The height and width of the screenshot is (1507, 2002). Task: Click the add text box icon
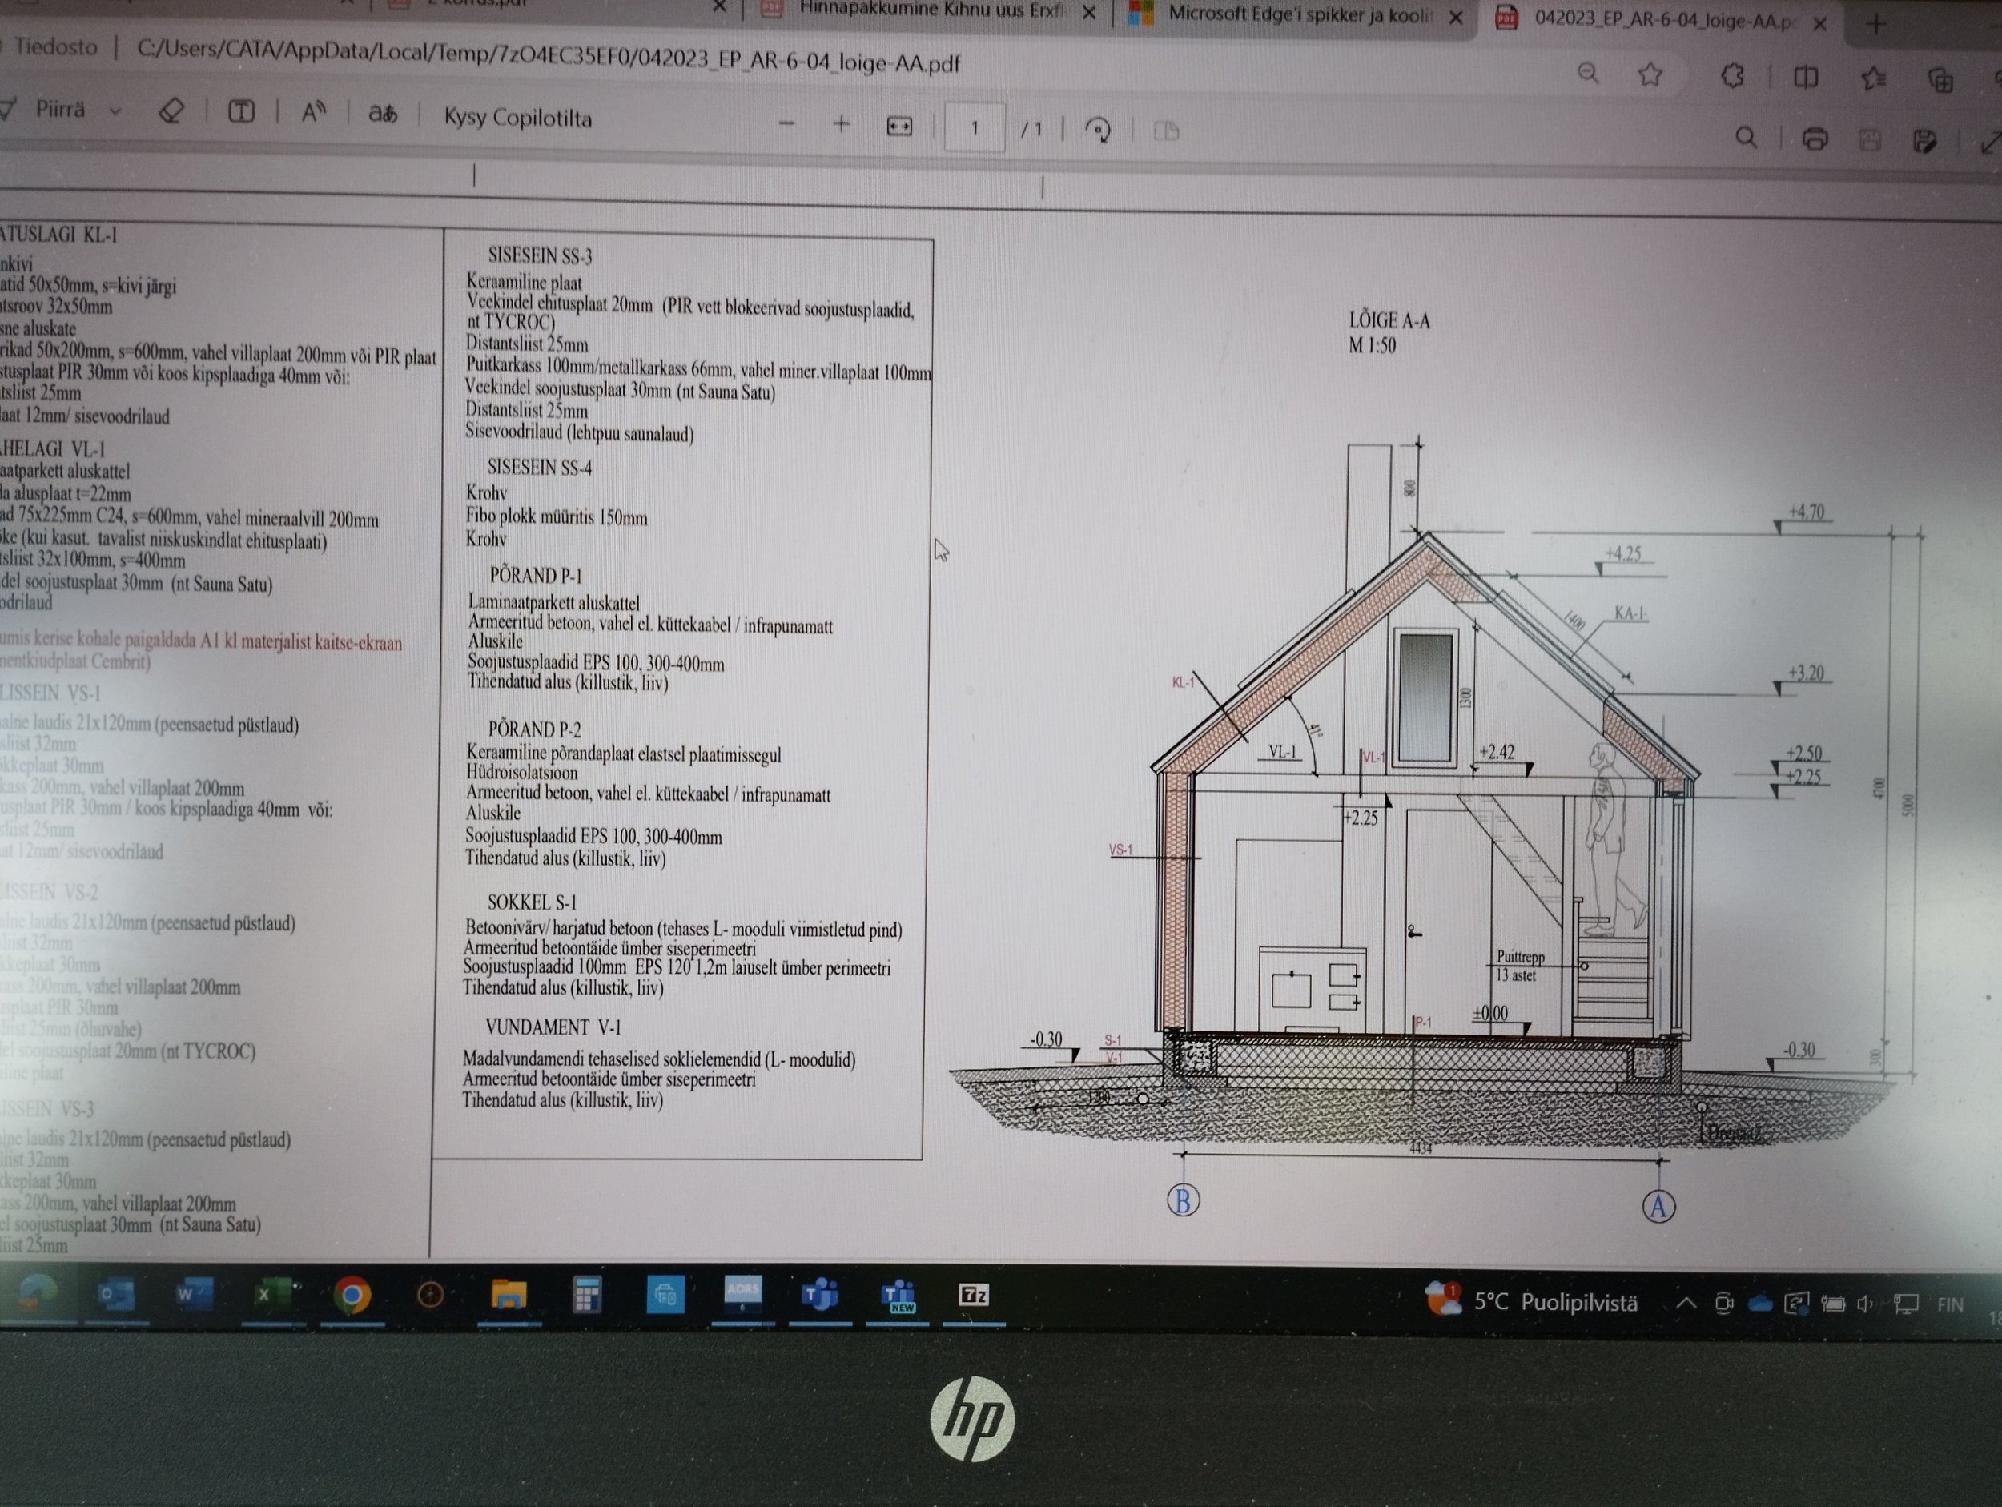click(241, 112)
